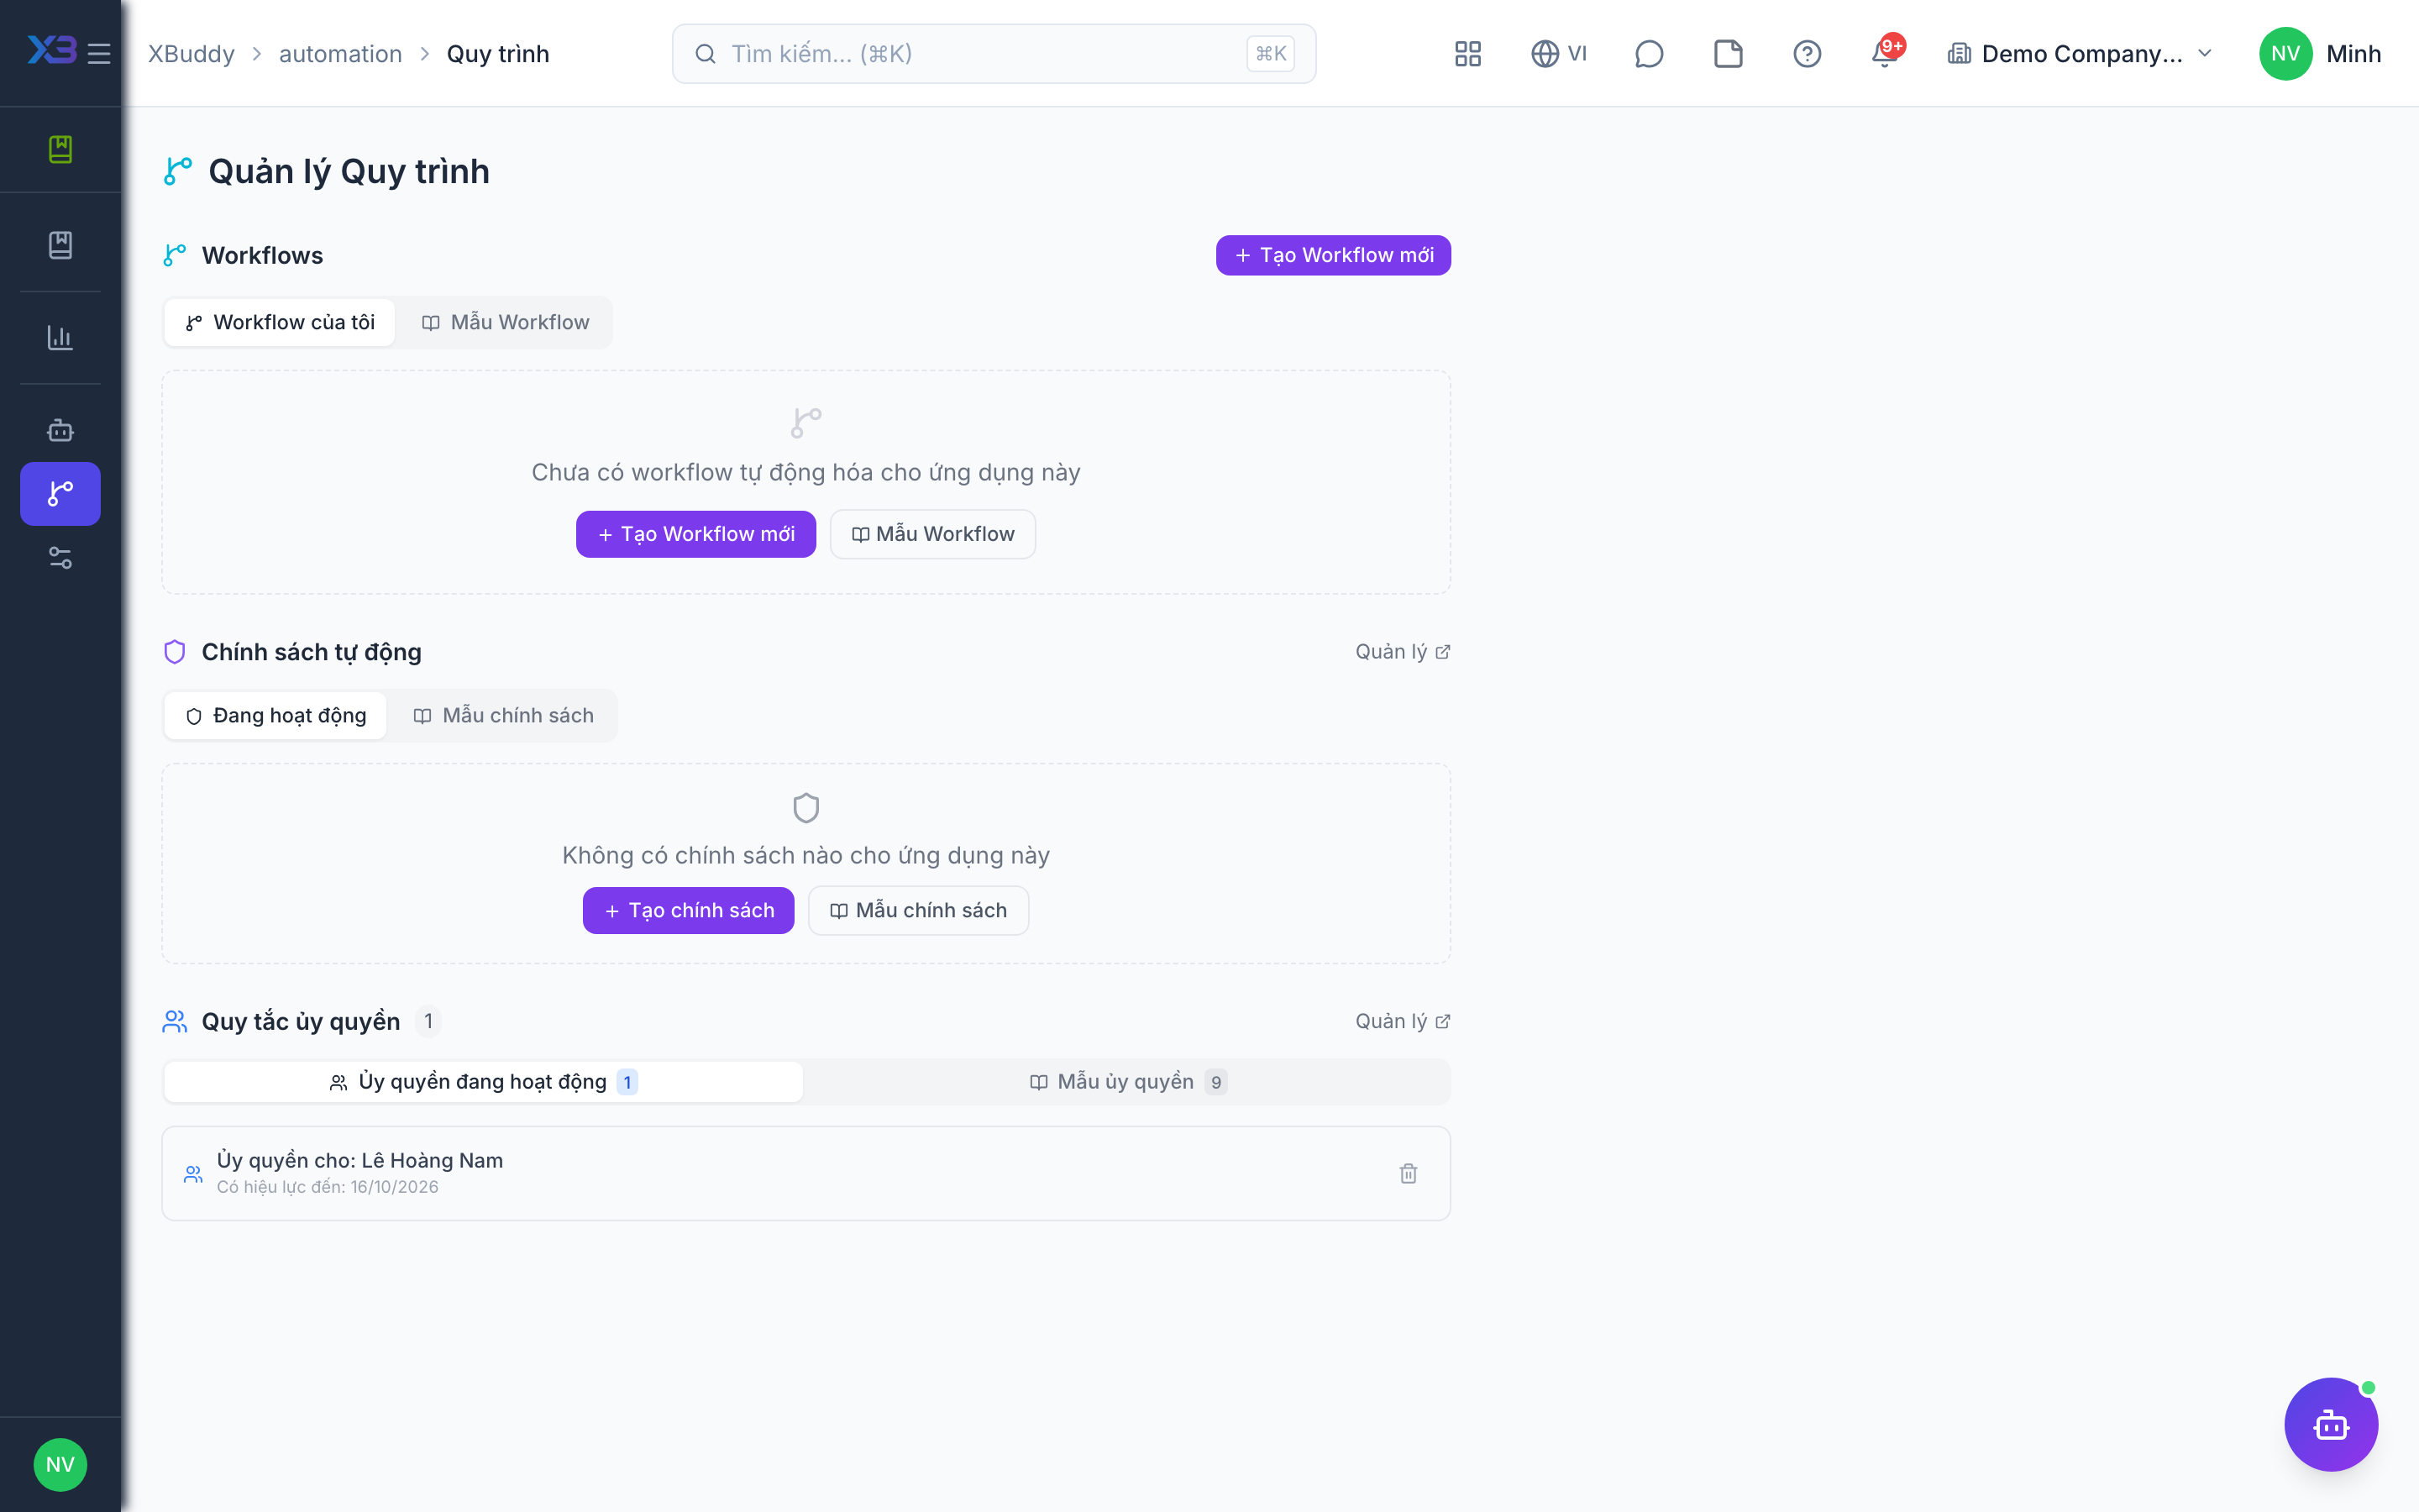2419x1512 pixels.
Task: Switch to the Mẫu Workflow tab
Action: click(x=505, y=322)
